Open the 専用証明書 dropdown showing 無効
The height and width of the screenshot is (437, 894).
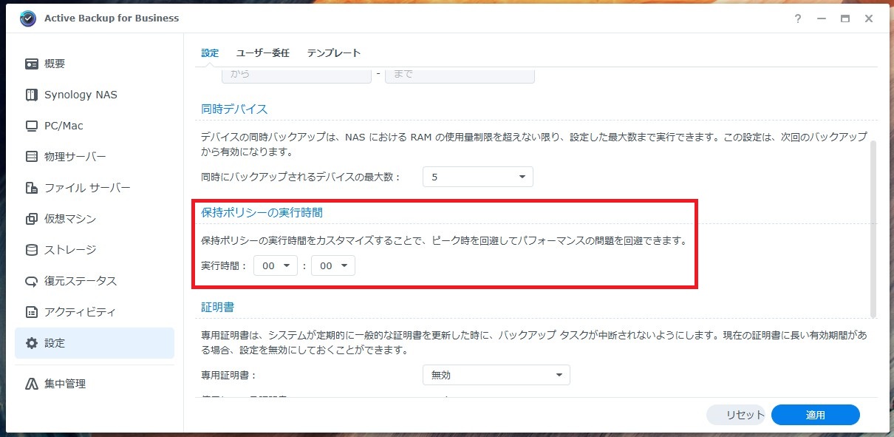(x=497, y=375)
